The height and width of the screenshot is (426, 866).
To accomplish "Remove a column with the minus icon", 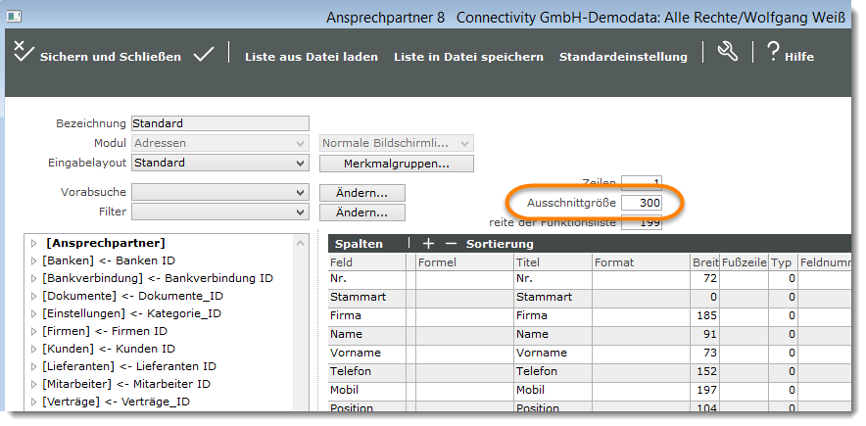I will pos(451,243).
